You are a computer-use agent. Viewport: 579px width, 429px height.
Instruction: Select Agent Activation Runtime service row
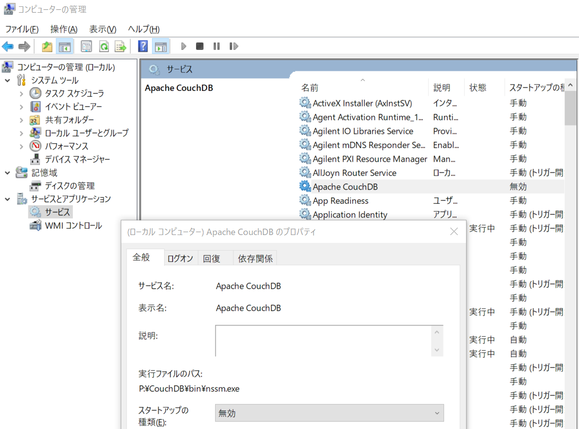(431, 117)
